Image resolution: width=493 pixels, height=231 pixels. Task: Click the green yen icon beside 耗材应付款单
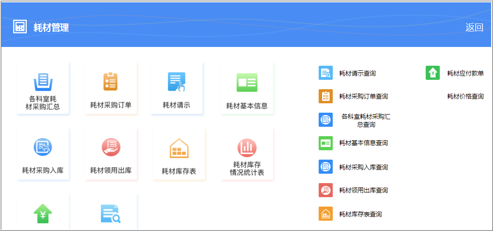[433, 73]
